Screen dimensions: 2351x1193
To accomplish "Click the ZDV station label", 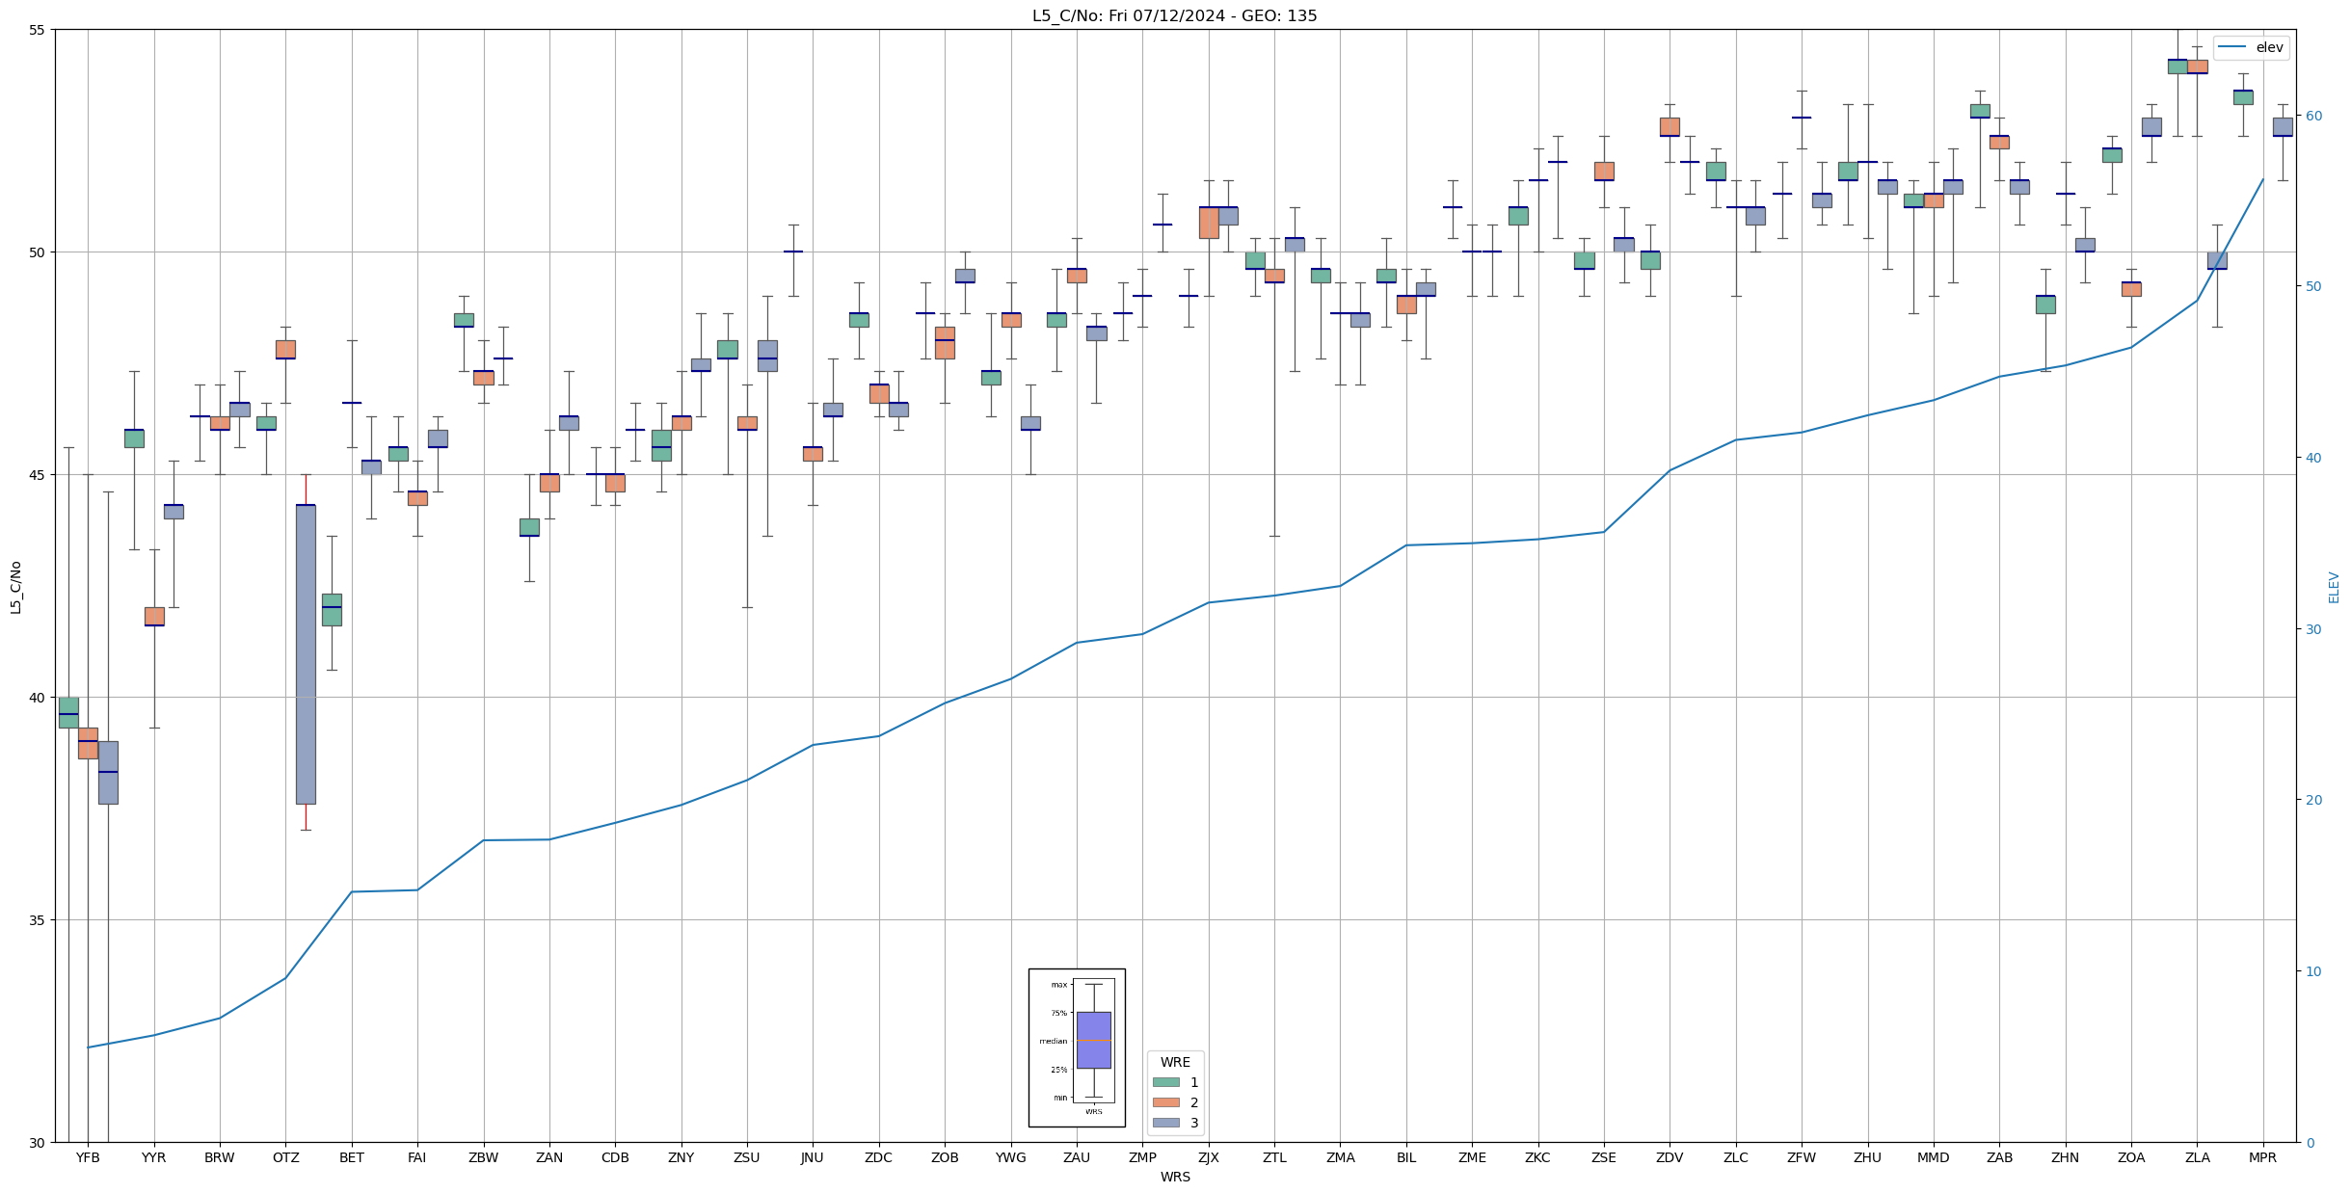I will [1670, 1157].
